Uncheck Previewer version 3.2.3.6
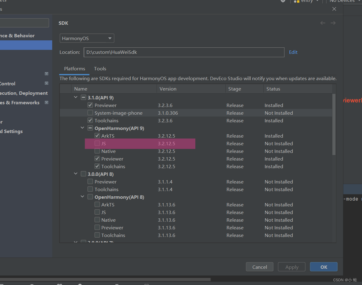Viewport: 362px width, 285px height. tap(90, 105)
